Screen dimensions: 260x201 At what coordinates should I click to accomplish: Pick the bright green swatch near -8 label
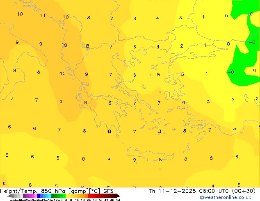64,196
